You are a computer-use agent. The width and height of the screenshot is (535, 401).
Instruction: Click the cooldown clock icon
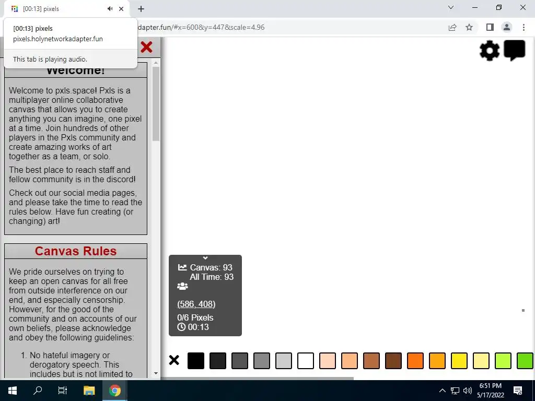pyautogui.click(x=181, y=327)
